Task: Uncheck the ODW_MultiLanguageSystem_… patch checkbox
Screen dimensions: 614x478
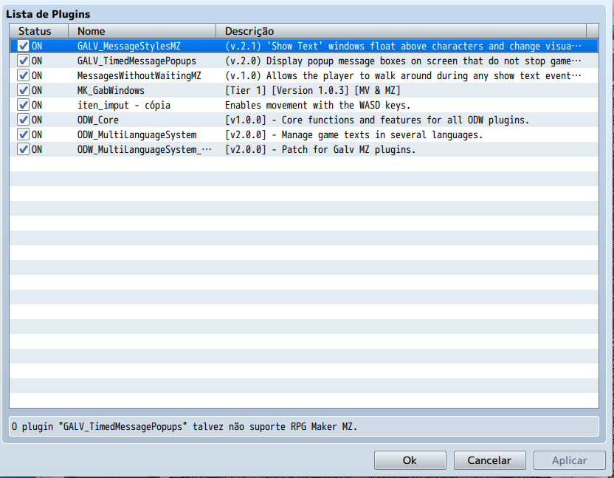Action: click(23, 149)
